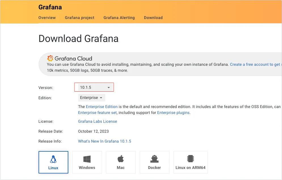
Task: Open the Enterprise feature set link
Action: pyautogui.click(x=97, y=113)
